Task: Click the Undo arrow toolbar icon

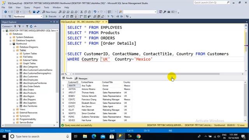Action: coord(95,12)
